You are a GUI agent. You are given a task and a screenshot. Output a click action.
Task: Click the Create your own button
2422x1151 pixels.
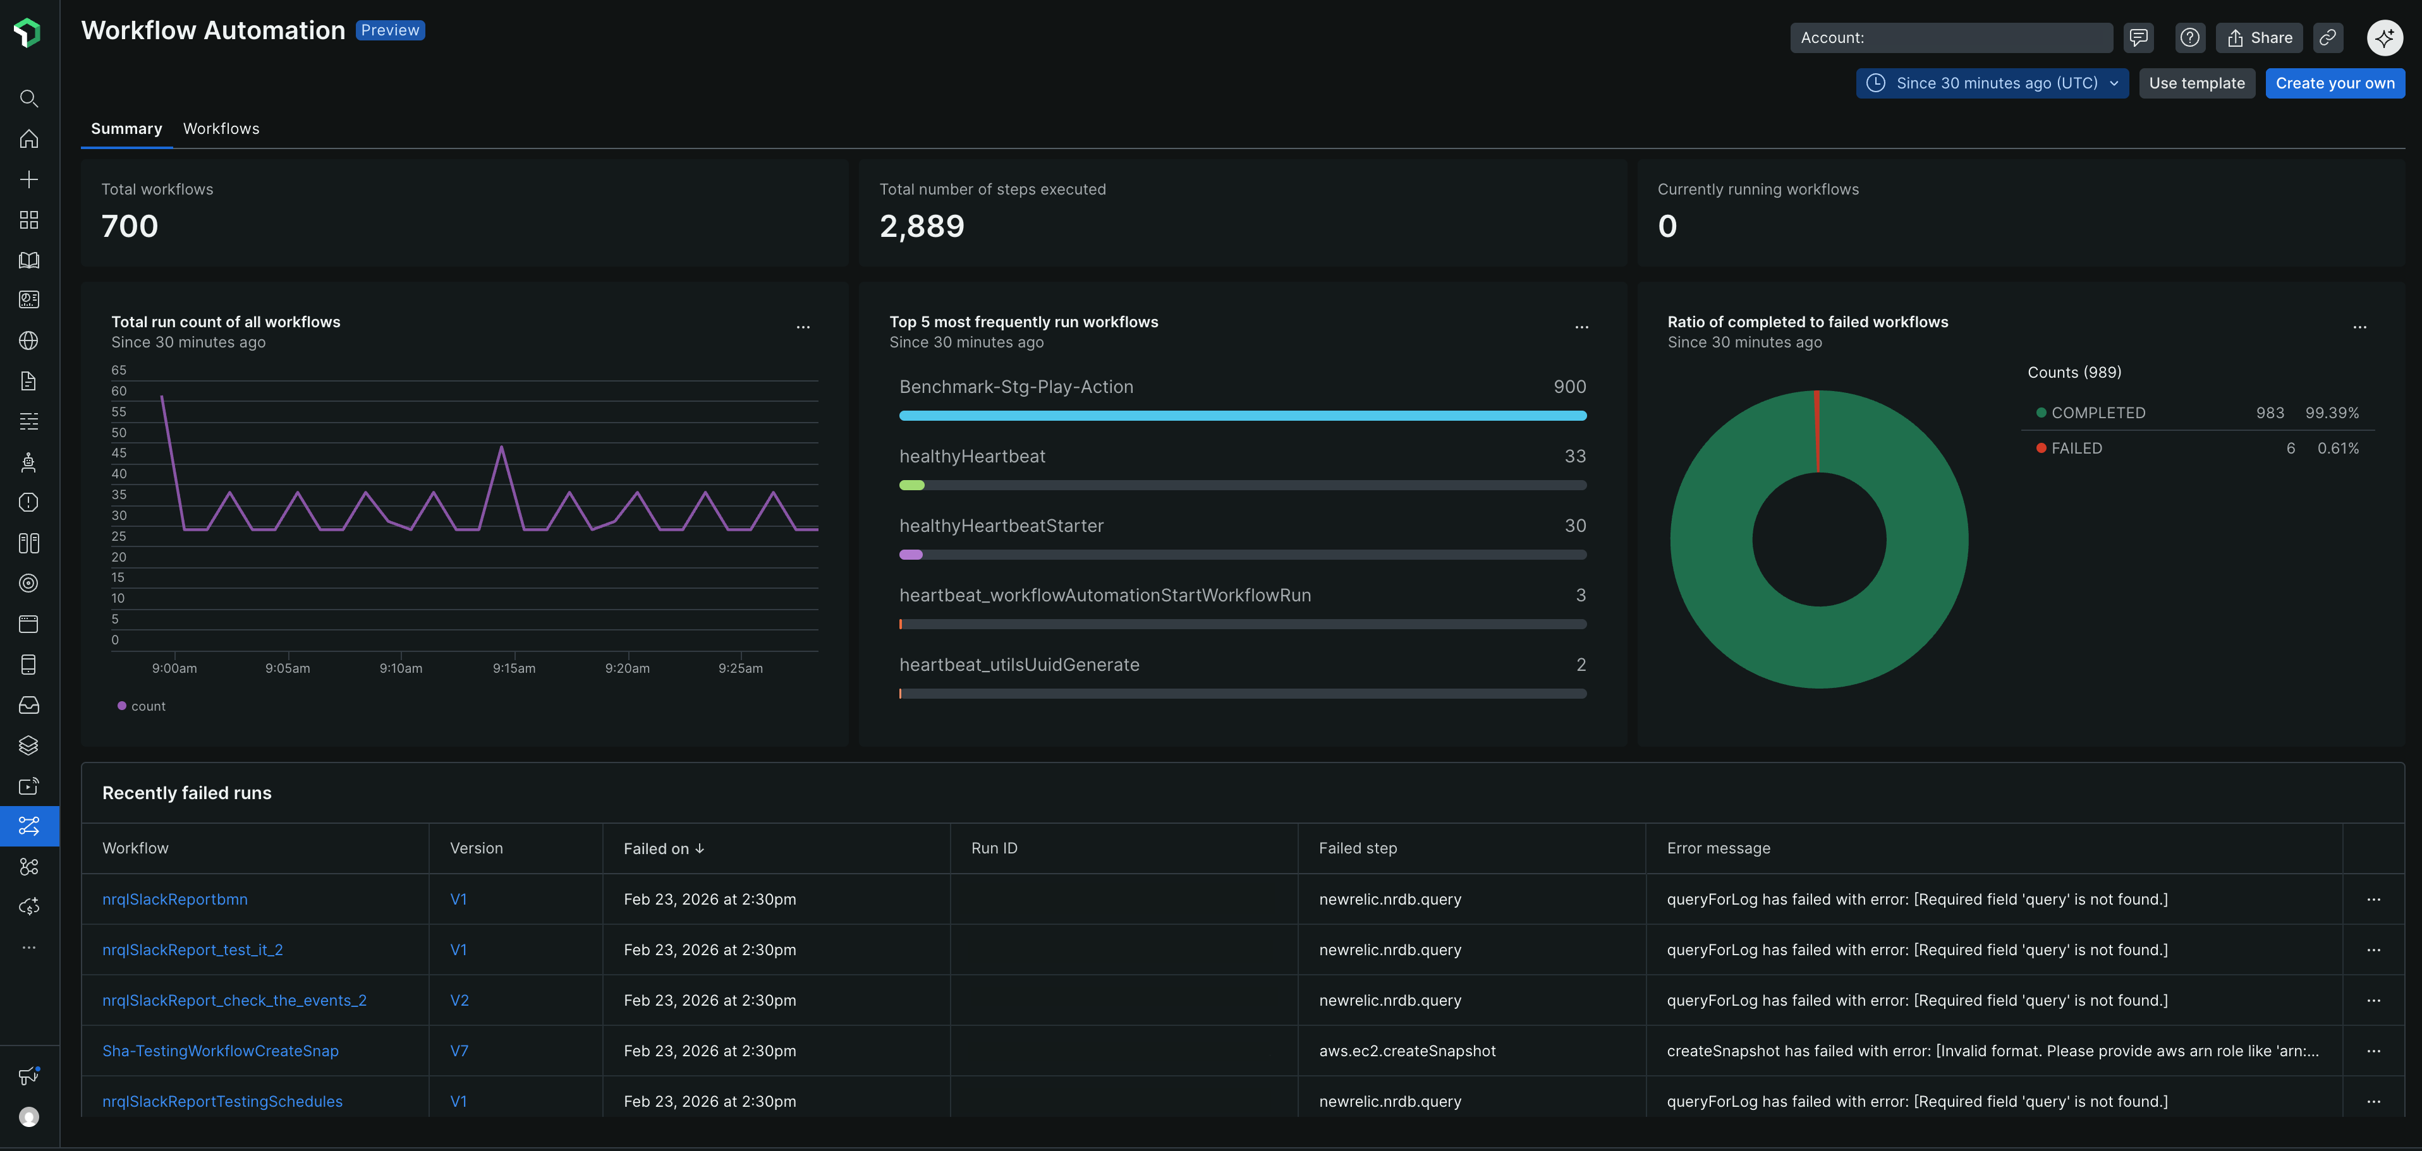pyautogui.click(x=2335, y=83)
